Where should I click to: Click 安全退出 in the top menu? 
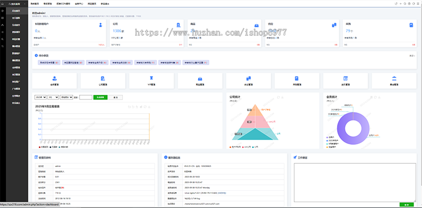tap(104, 4)
